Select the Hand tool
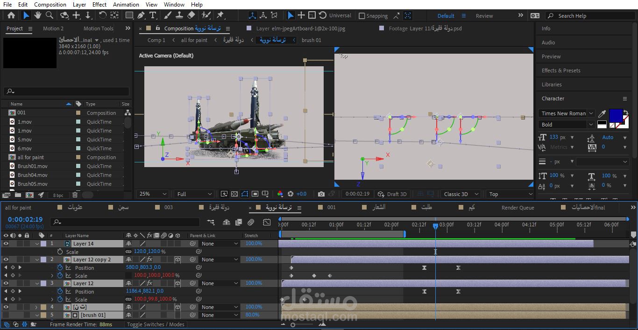This screenshot has width=638, height=330. click(38, 15)
